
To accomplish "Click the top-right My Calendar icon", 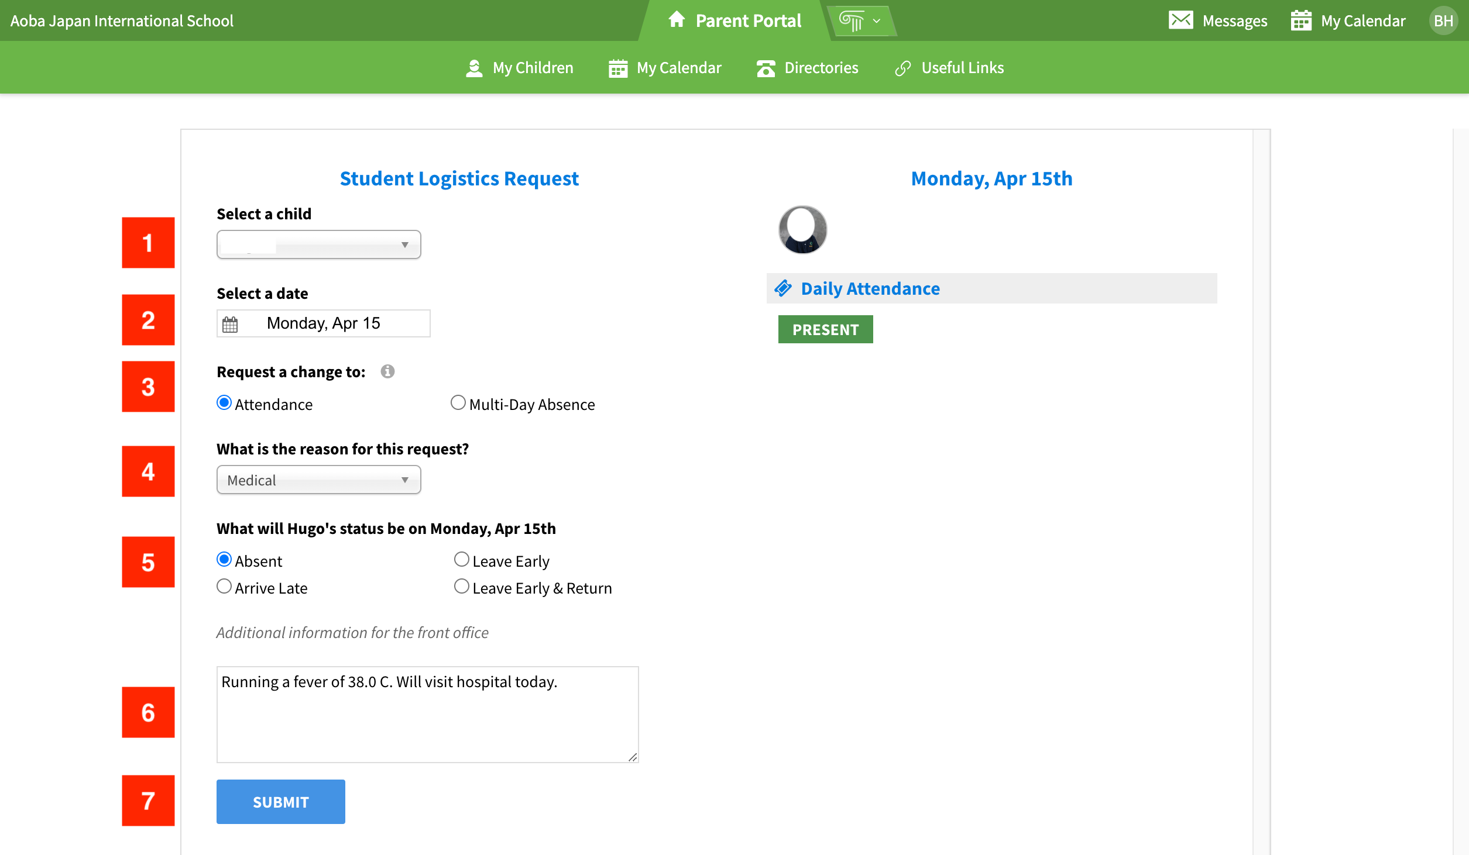I will (1300, 20).
